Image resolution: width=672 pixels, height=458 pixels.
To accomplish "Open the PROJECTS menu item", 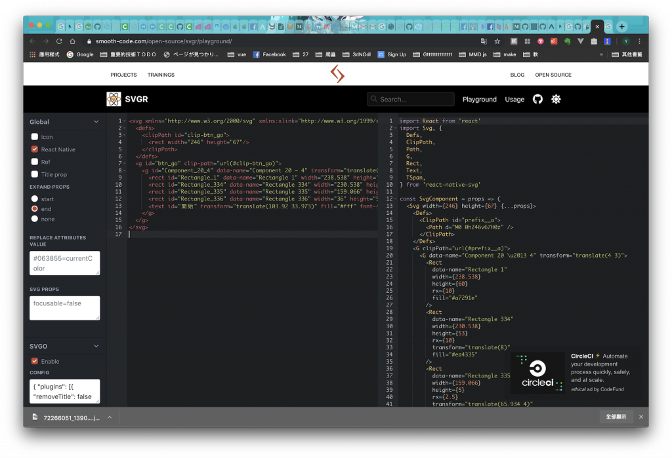I will point(123,75).
